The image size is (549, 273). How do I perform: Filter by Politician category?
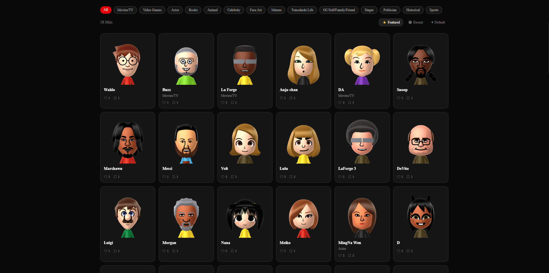[390, 10]
